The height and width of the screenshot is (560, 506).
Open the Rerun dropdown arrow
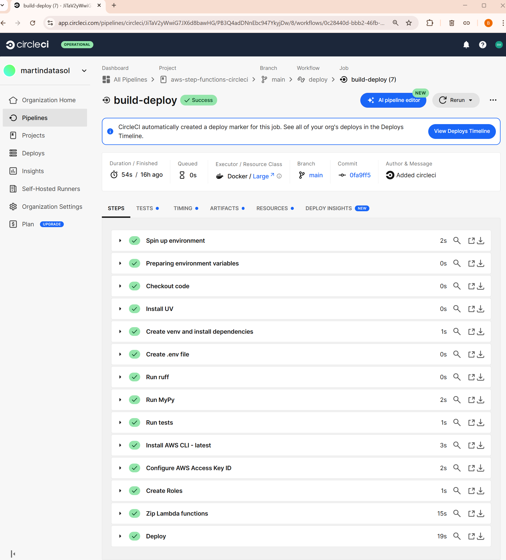click(471, 100)
